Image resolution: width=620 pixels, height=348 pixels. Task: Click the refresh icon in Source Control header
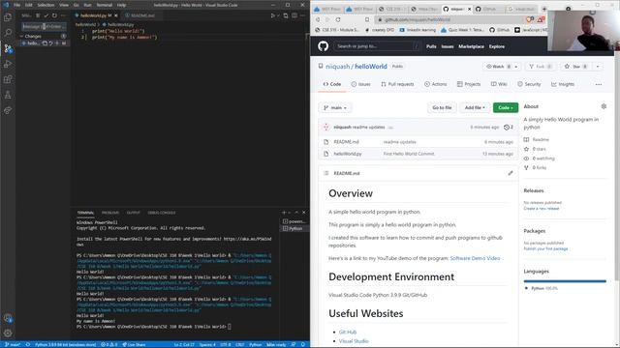(54, 15)
